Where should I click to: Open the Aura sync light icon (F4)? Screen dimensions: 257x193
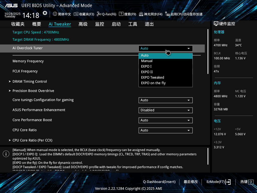coord(141,14)
